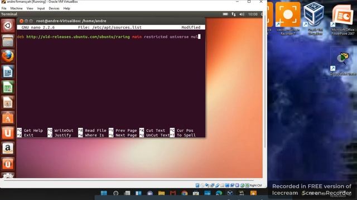Open Ubuntu One Music in launcher
357x200 pixels.
point(8,164)
